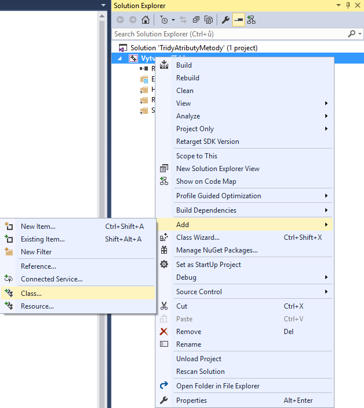Click the scroll up arrow of left pane
This screenshot has width=364, height=408.
[x=102, y=16]
